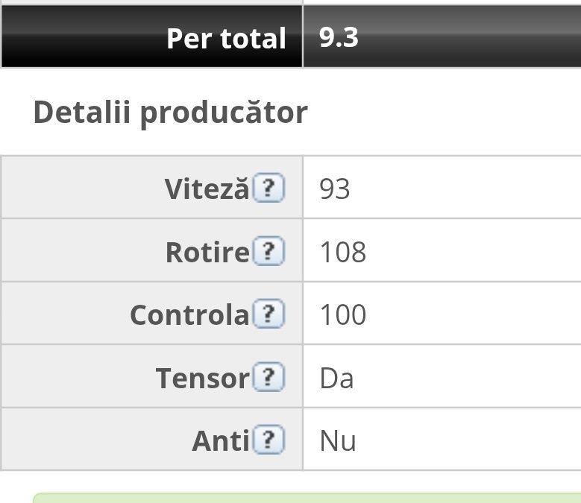Show help tooltip for Controla

coord(268,314)
